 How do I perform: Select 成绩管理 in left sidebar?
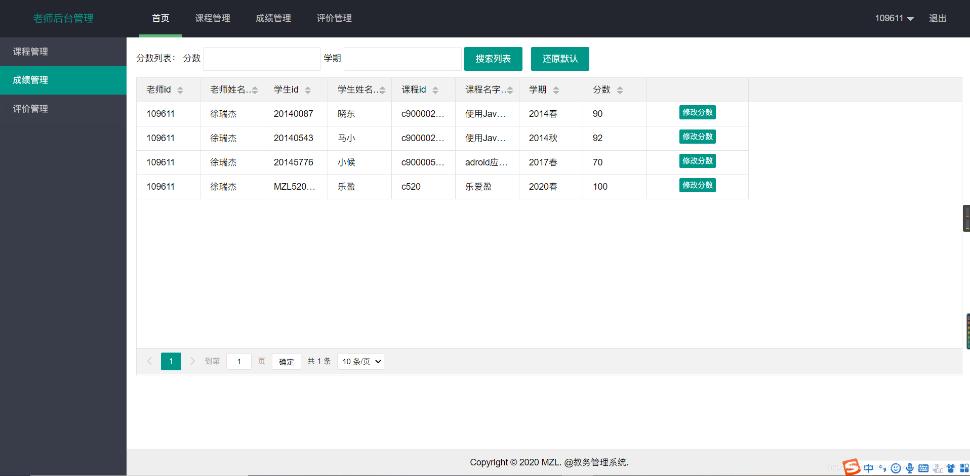(x=63, y=80)
